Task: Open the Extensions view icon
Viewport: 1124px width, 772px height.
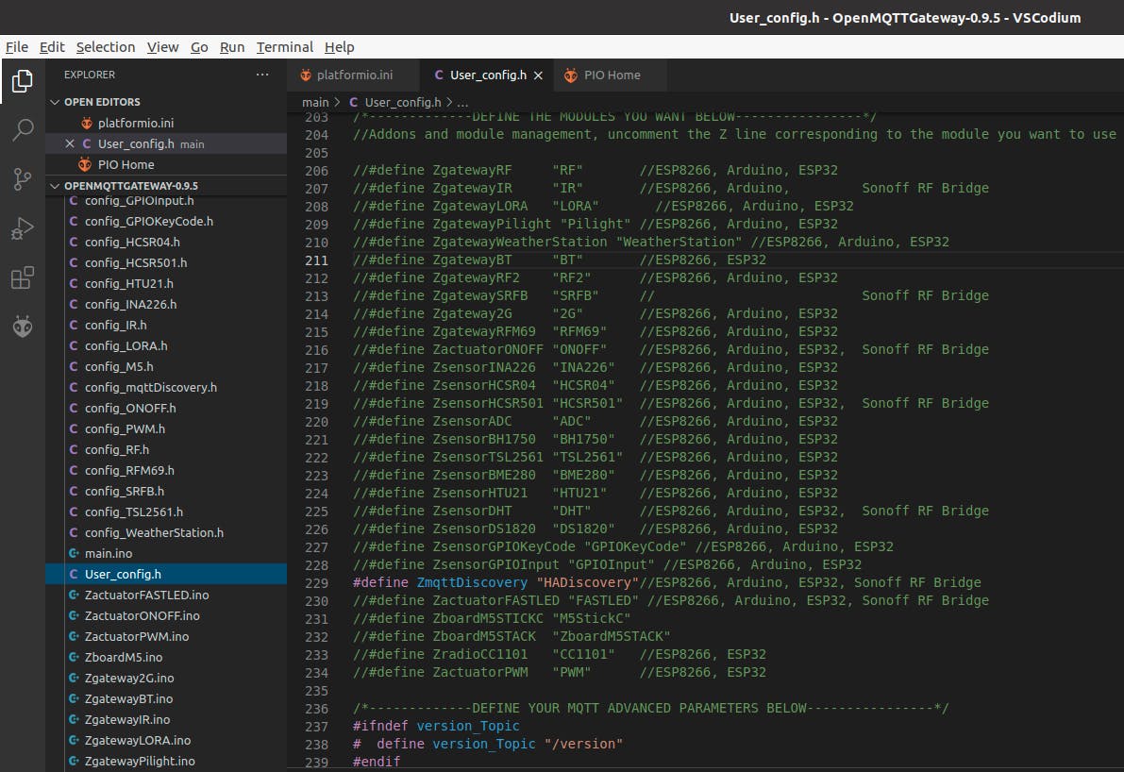Action: (22, 278)
